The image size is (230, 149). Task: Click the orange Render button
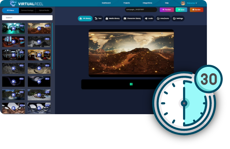pyautogui.click(x=196, y=10)
